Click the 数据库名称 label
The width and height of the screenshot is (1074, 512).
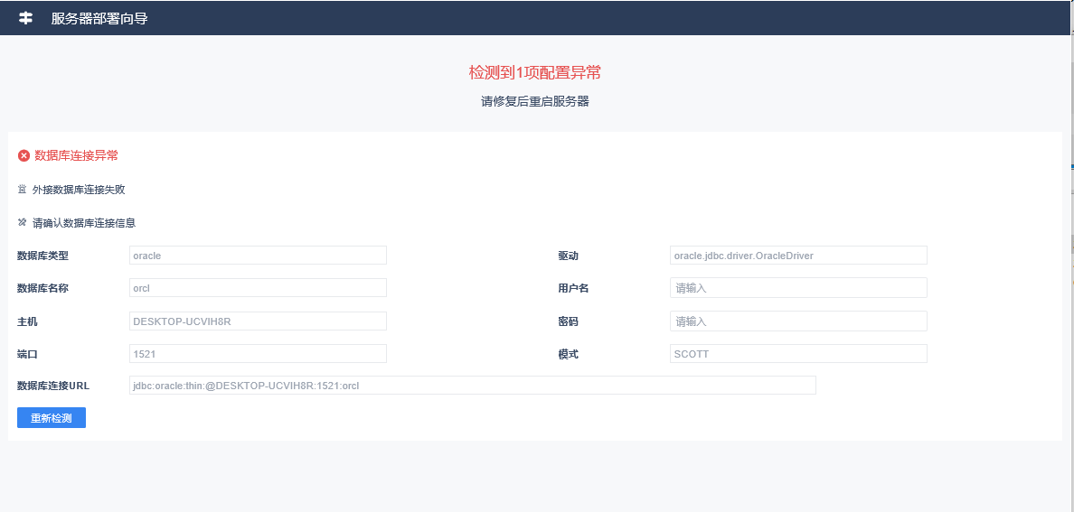[42, 288]
